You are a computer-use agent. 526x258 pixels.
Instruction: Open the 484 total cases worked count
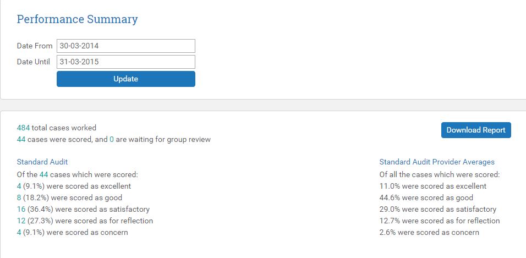pos(23,128)
